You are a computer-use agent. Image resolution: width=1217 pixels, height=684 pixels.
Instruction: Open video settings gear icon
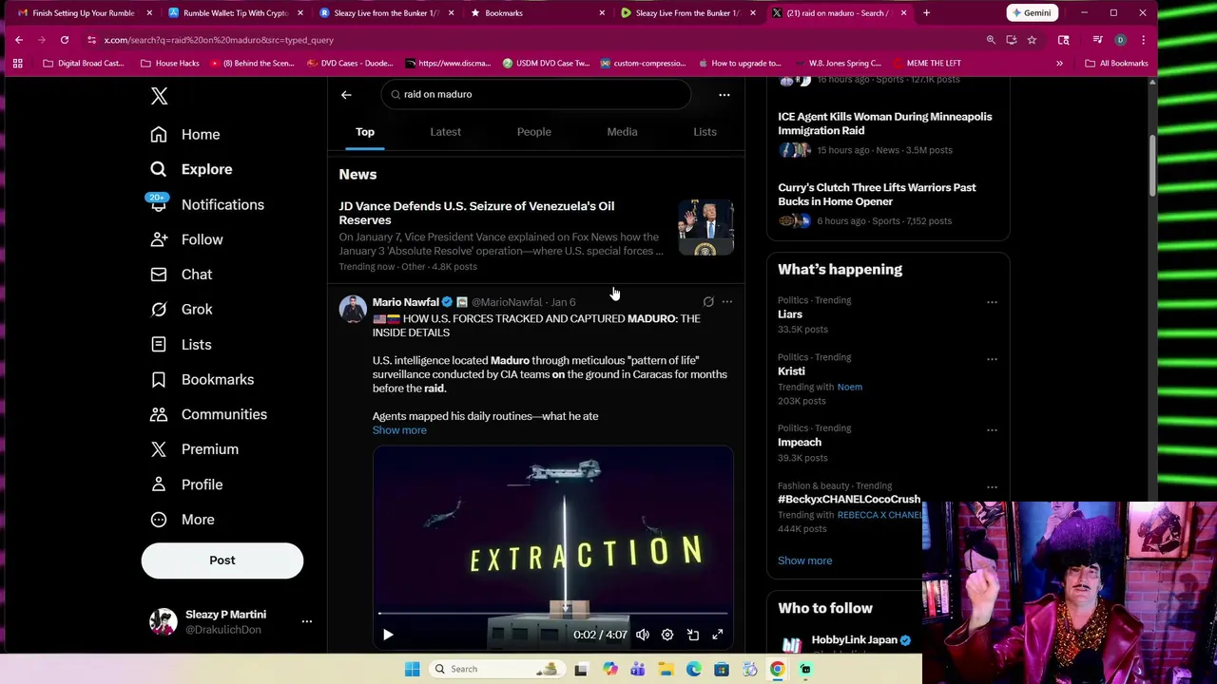click(x=667, y=635)
